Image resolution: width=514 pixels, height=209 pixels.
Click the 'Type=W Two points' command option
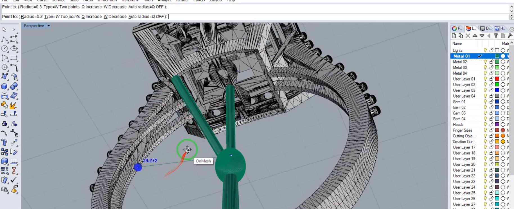[62, 17]
